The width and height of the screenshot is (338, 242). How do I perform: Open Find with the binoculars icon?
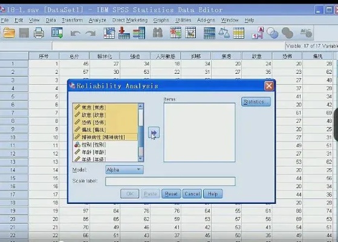click(x=158, y=33)
